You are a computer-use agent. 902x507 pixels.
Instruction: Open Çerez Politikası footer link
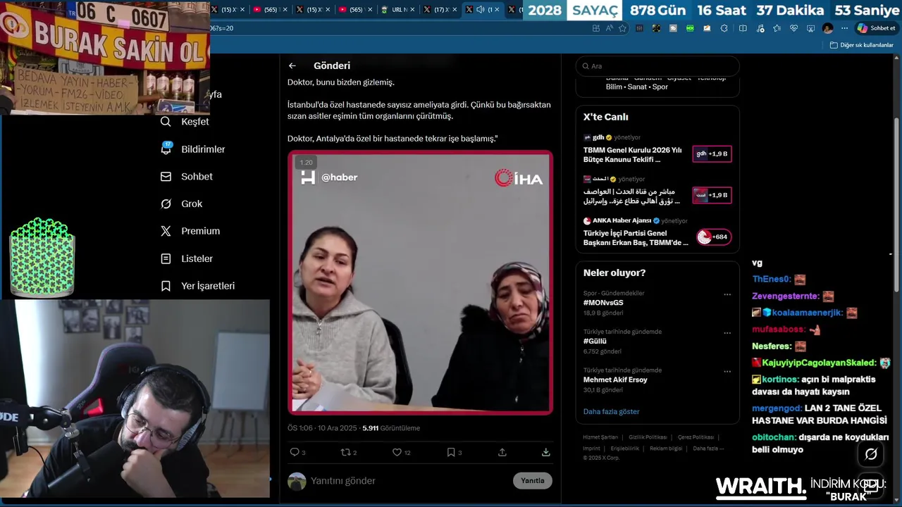click(x=695, y=437)
